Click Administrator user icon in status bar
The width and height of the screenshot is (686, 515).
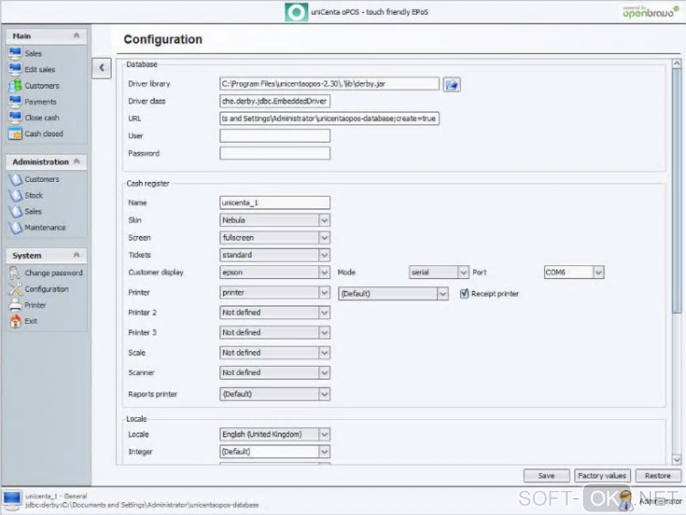[x=625, y=501]
